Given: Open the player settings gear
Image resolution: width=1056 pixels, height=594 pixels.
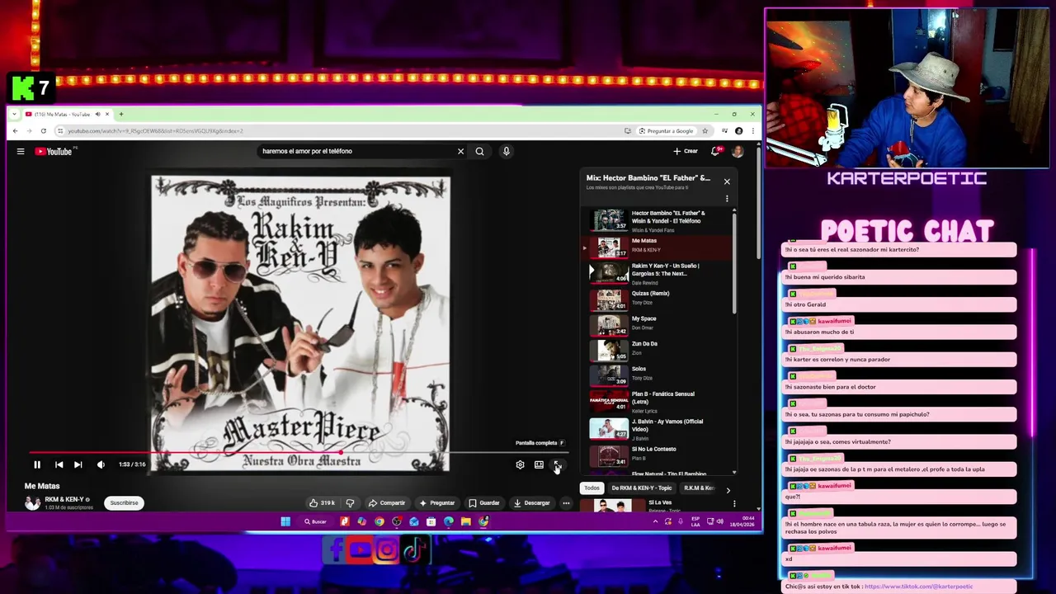Looking at the screenshot, I should (x=520, y=464).
